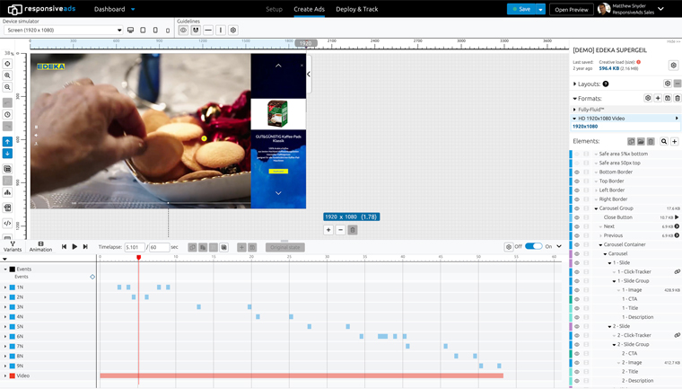
Task: Click the 596.4 KB creative load link
Action: [609, 68]
